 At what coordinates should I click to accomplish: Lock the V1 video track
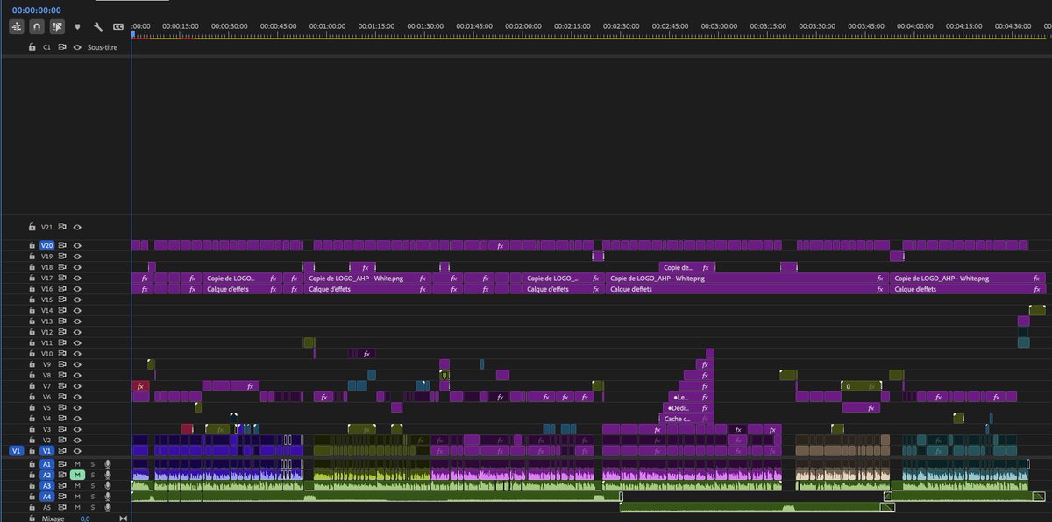coord(32,451)
